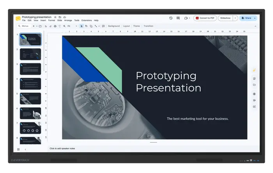Rename the 'Prototyping presentation' document title
This screenshot has height=173, width=273.
37,17
